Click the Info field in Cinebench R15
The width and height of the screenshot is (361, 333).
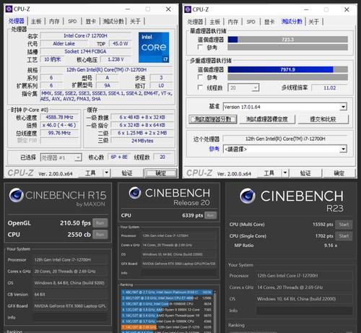click(70, 317)
